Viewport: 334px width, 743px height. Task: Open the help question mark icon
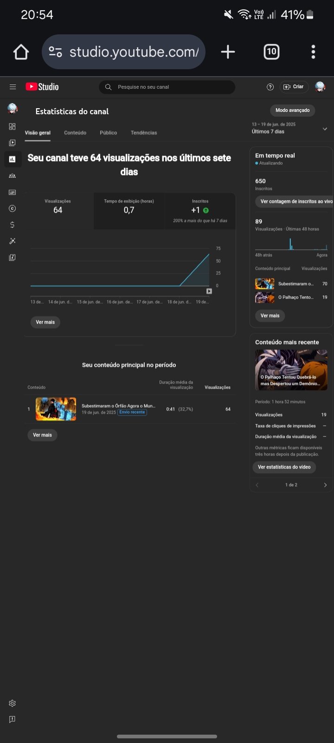(x=270, y=87)
